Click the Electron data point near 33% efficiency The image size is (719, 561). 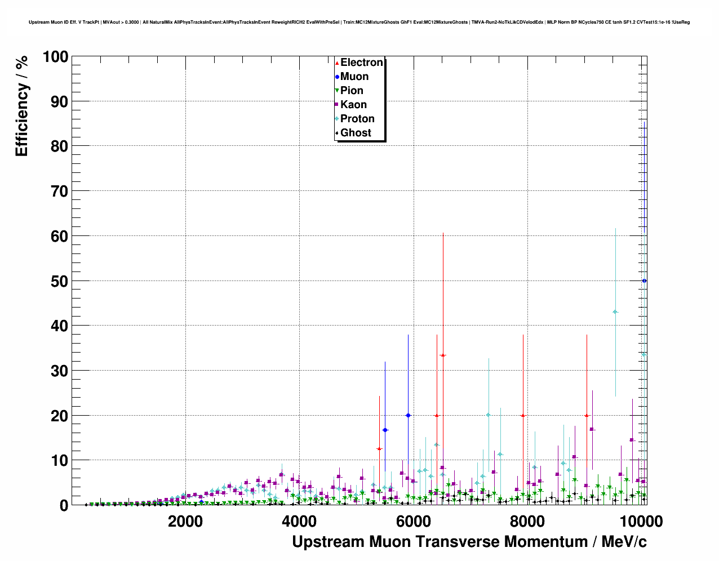443,355
